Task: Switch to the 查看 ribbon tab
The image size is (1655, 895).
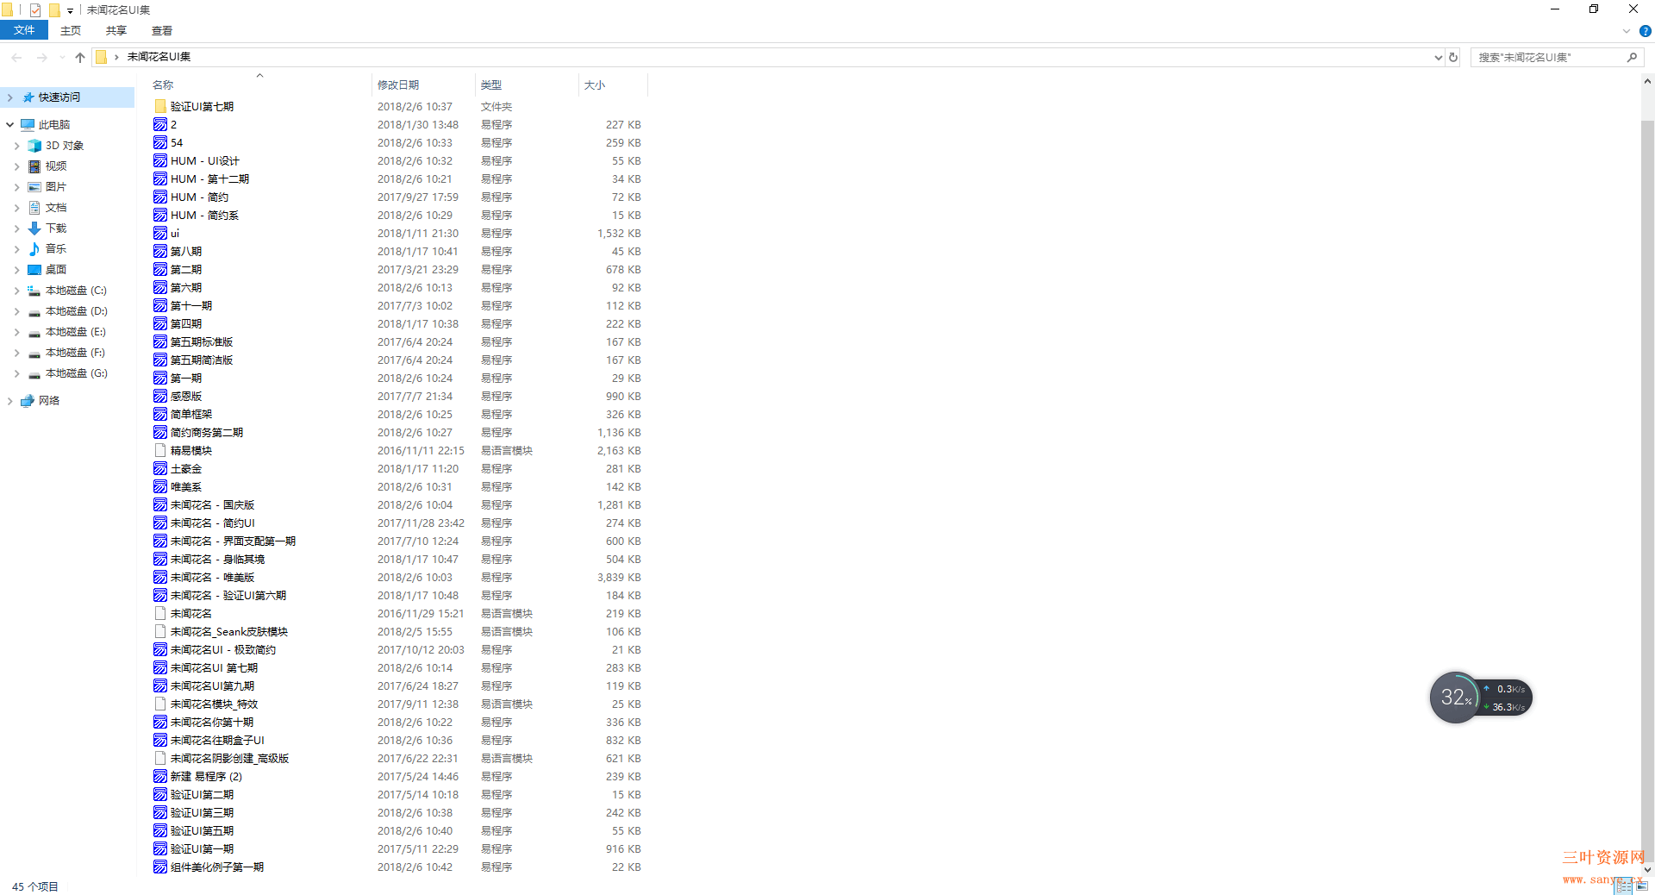Action: click(x=161, y=31)
